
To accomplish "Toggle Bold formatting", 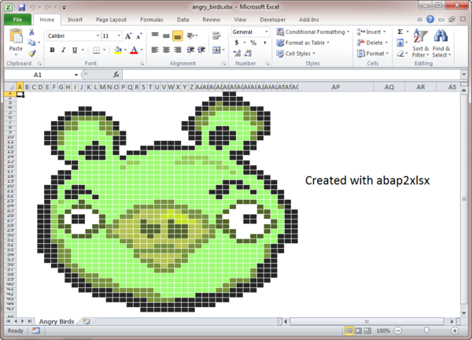I will pyautogui.click(x=52, y=50).
